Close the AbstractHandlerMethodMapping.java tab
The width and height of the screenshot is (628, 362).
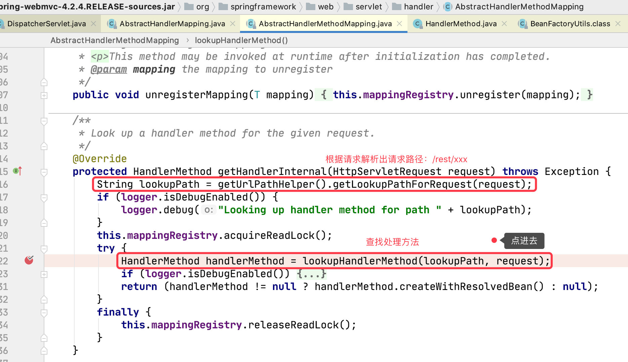(x=399, y=24)
